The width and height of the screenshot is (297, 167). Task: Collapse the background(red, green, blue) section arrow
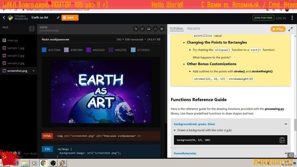click(x=286, y=124)
